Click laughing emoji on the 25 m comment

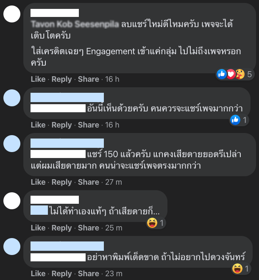152,223
